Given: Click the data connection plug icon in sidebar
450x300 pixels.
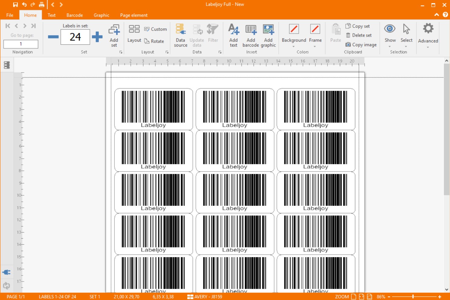Looking at the screenshot, I should click(6, 272).
